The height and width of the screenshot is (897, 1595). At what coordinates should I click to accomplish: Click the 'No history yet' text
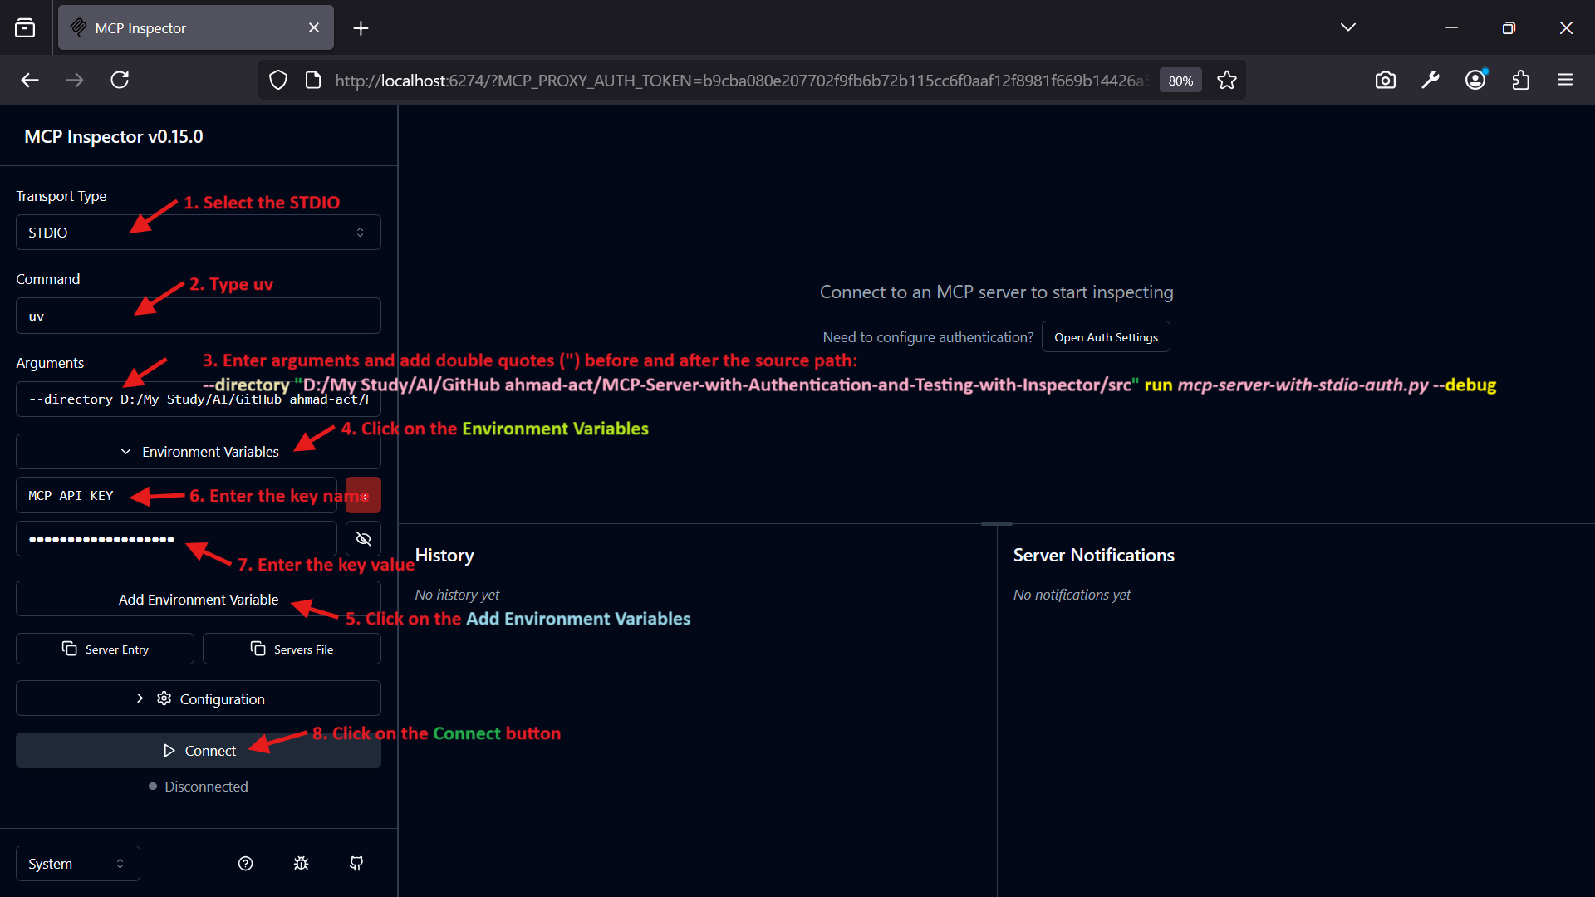click(457, 595)
